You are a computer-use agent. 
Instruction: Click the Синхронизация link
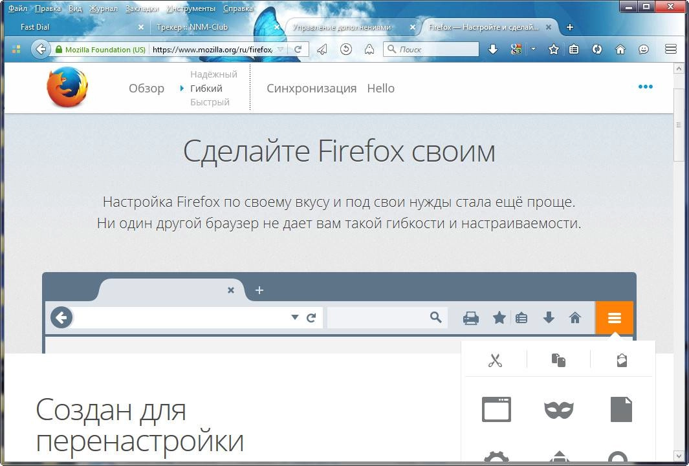click(312, 88)
